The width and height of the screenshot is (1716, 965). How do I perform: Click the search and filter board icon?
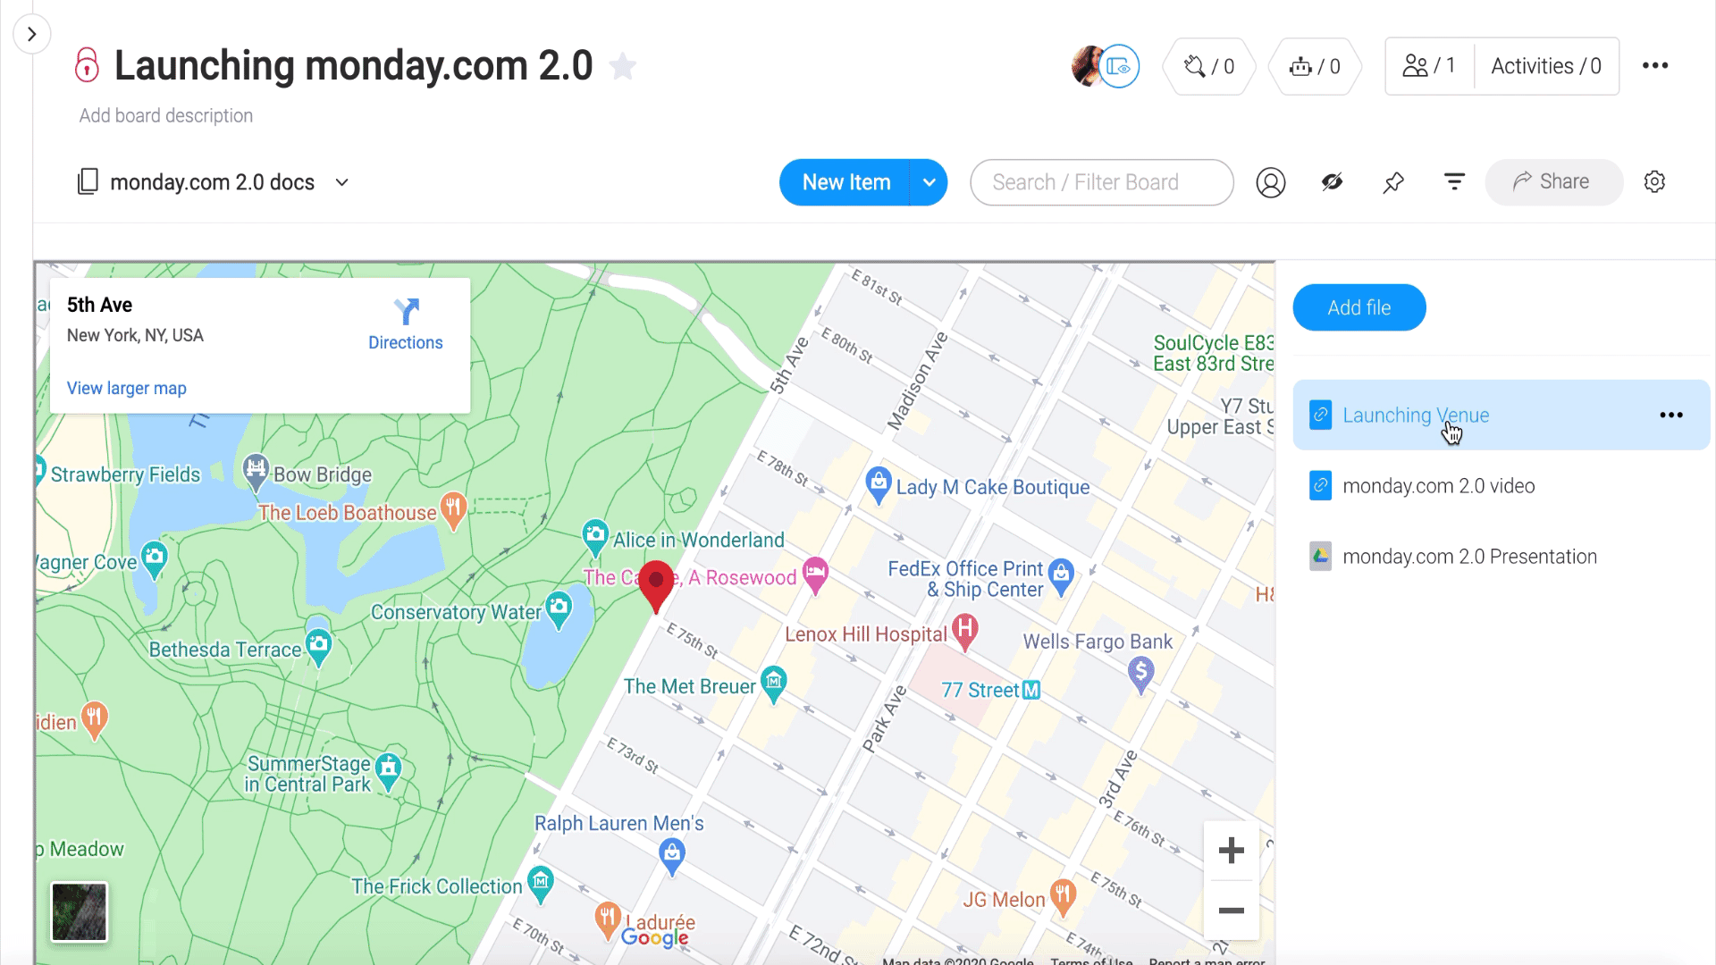(x=1103, y=181)
